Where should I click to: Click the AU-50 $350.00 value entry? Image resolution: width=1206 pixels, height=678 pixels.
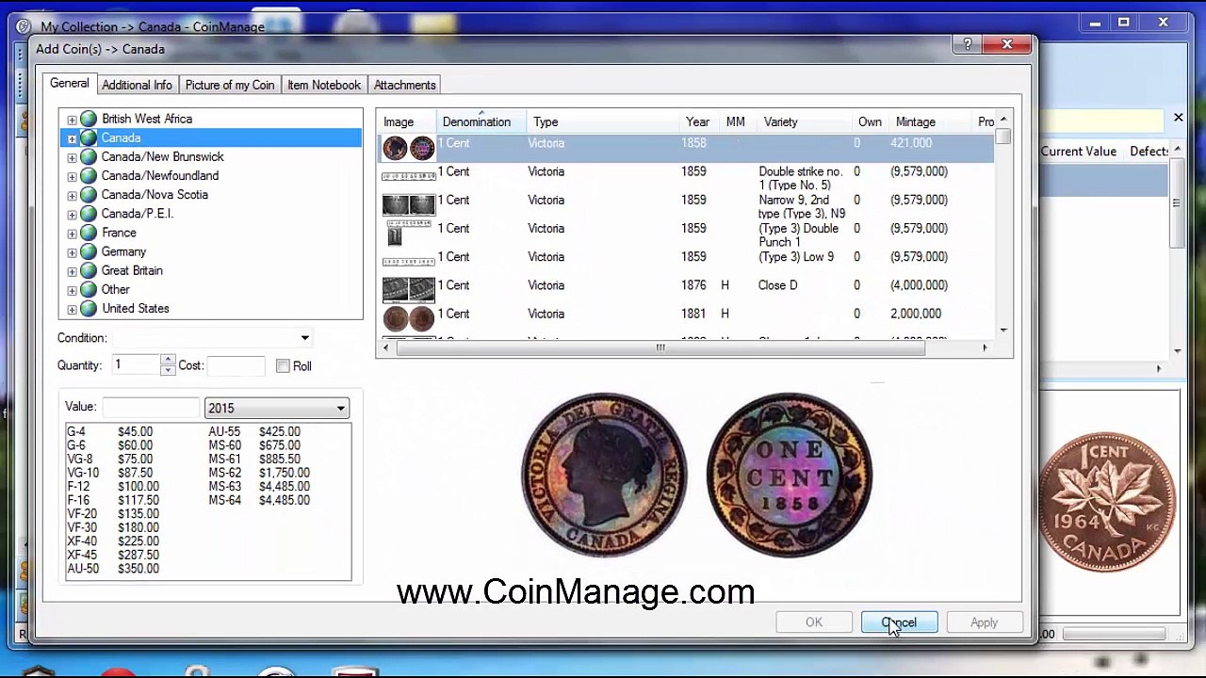point(113,569)
